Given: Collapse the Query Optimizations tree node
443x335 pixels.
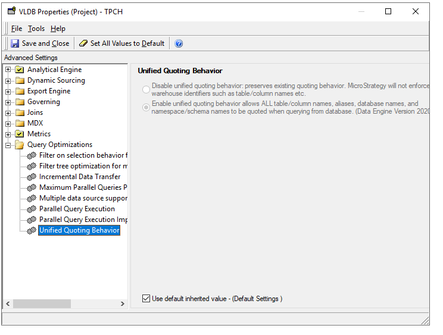Looking at the screenshot, I should [x=8, y=145].
